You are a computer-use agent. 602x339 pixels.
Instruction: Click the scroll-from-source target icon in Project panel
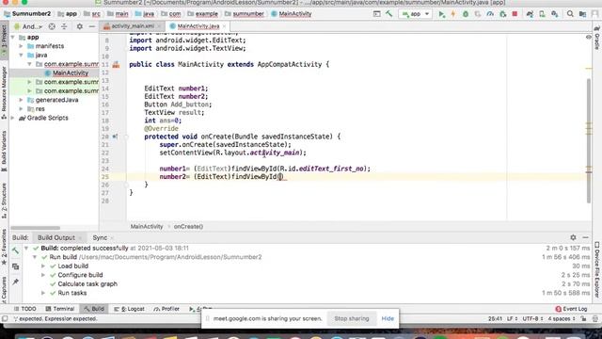click(x=52, y=26)
